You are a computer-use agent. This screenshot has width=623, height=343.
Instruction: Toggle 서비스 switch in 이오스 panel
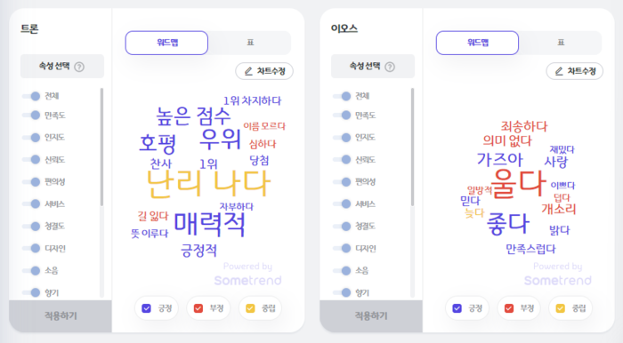pyautogui.click(x=342, y=203)
